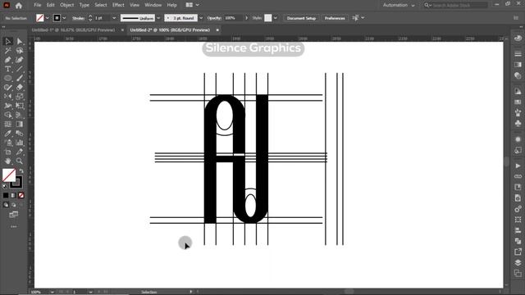Open Links panel chain icon
This screenshot has height=295, width=525.
(518, 176)
